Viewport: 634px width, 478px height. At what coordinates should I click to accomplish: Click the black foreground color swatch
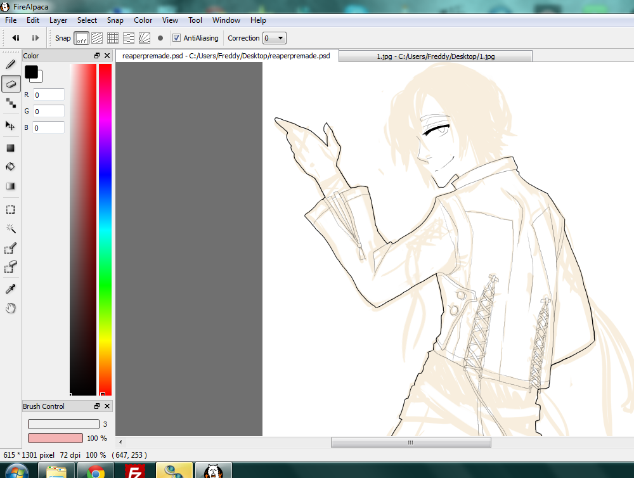[30, 72]
